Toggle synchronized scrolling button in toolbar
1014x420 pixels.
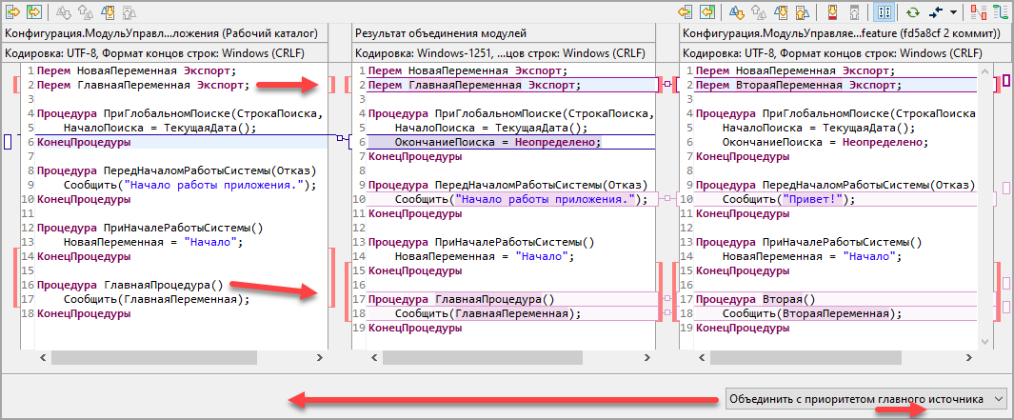(883, 11)
